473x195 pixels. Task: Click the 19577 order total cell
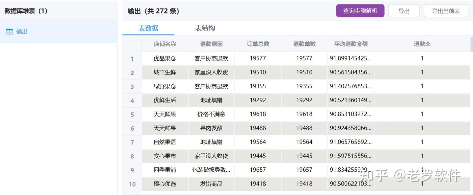(258, 58)
